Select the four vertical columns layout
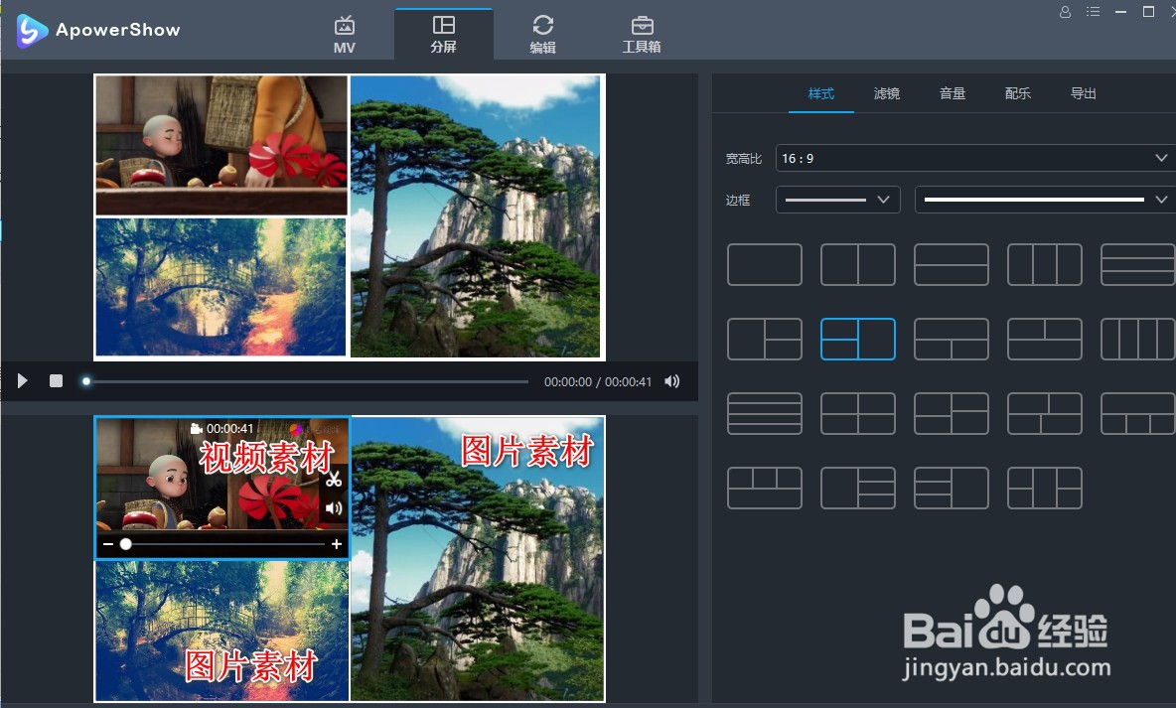Image resolution: width=1176 pixels, height=708 pixels. tap(1137, 339)
